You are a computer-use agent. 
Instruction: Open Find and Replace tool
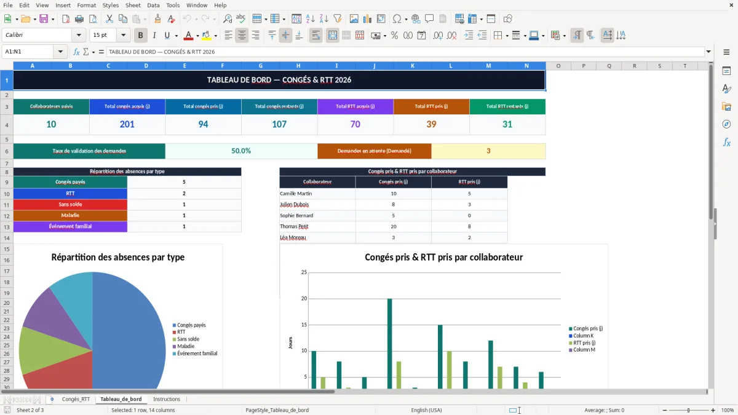(228, 19)
